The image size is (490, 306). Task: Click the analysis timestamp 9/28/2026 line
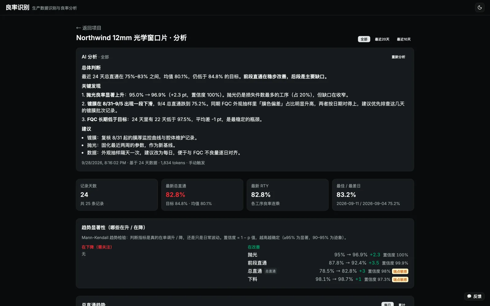143,163
